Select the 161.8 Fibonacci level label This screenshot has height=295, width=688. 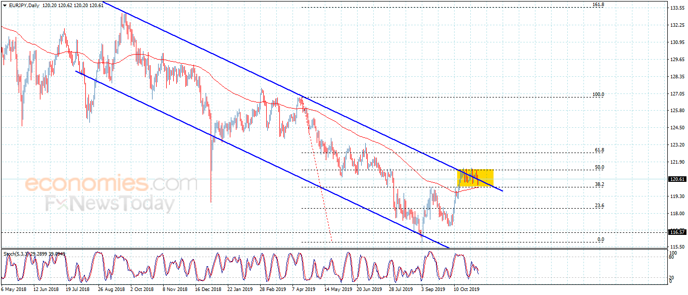click(598, 5)
